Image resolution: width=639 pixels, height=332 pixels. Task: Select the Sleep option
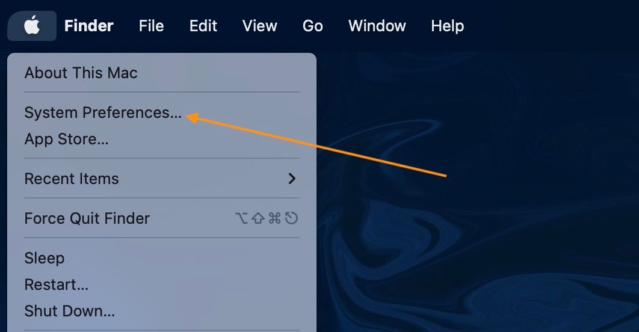click(45, 258)
